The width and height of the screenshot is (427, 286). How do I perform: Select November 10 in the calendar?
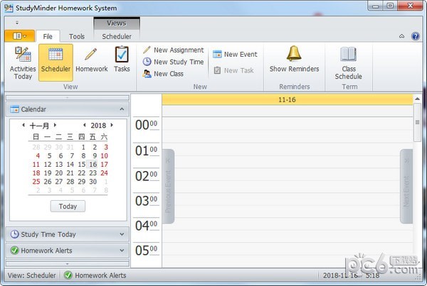tap(105, 156)
